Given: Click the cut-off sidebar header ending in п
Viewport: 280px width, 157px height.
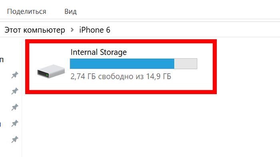Looking at the screenshot, I should (x=2, y=60).
